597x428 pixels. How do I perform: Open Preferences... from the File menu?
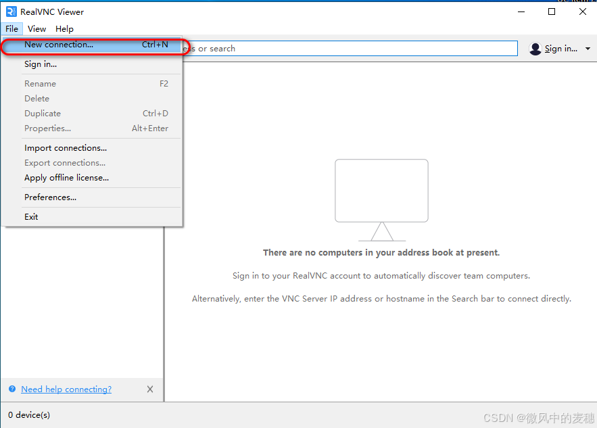(92, 197)
